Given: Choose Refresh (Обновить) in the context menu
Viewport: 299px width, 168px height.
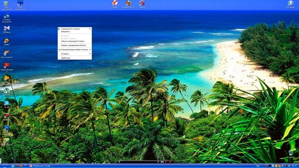Looking at the screenshot, I should coord(75,32).
